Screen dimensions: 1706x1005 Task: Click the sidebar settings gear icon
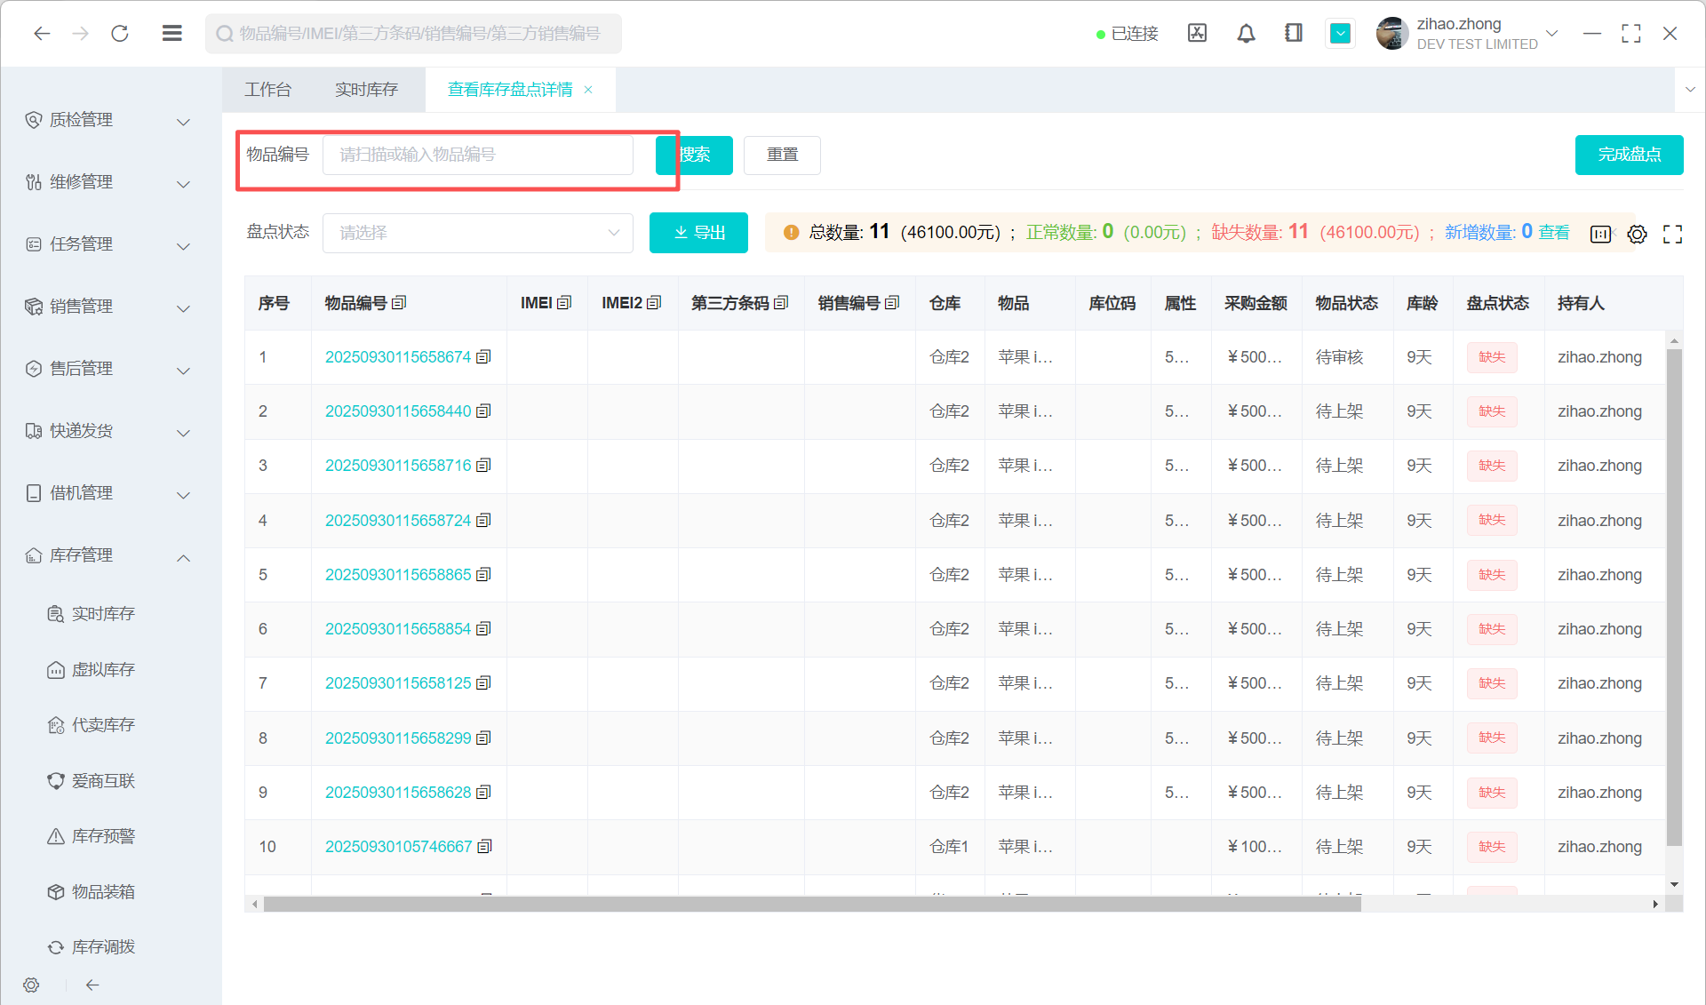(x=32, y=985)
